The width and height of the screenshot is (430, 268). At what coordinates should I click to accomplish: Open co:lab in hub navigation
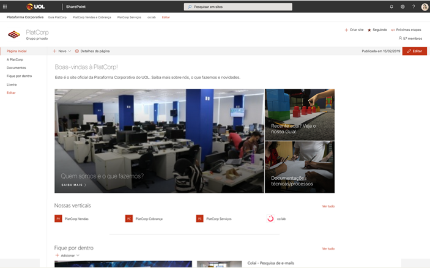coord(151,17)
